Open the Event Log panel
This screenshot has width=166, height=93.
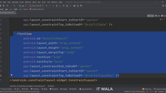(147, 89)
